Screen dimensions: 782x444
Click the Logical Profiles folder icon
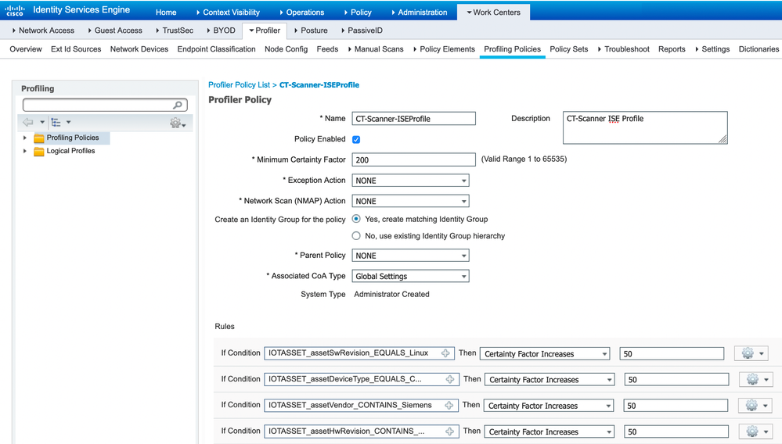39,152
